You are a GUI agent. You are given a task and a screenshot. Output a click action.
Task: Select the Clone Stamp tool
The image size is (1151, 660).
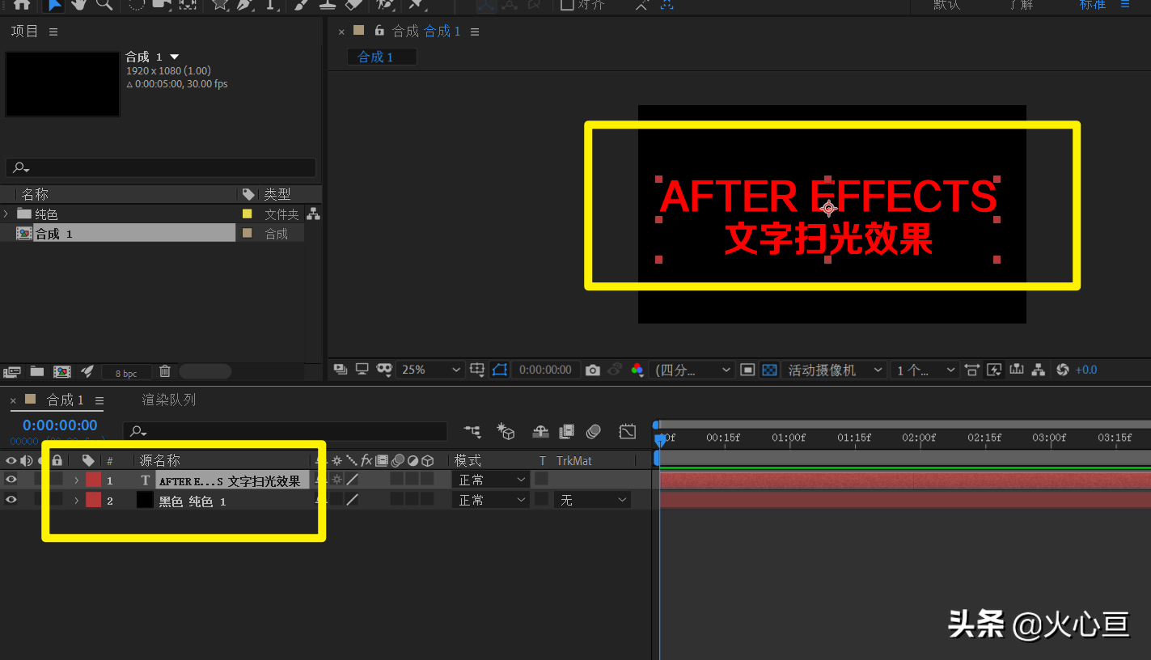click(327, 5)
